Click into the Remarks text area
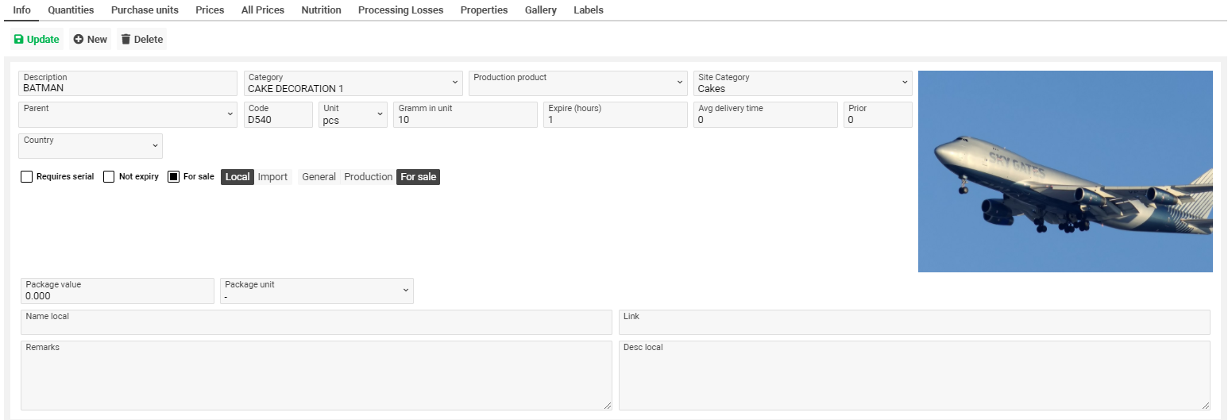The image size is (1228, 420). [x=315, y=376]
